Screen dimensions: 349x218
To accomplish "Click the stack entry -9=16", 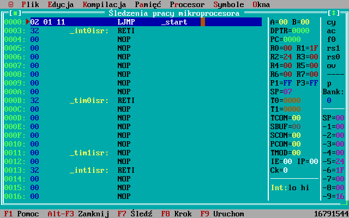I will (x=333, y=196).
